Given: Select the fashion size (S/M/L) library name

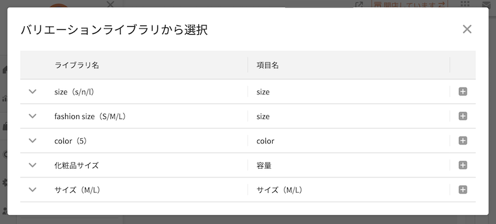Looking at the screenshot, I should tap(90, 117).
